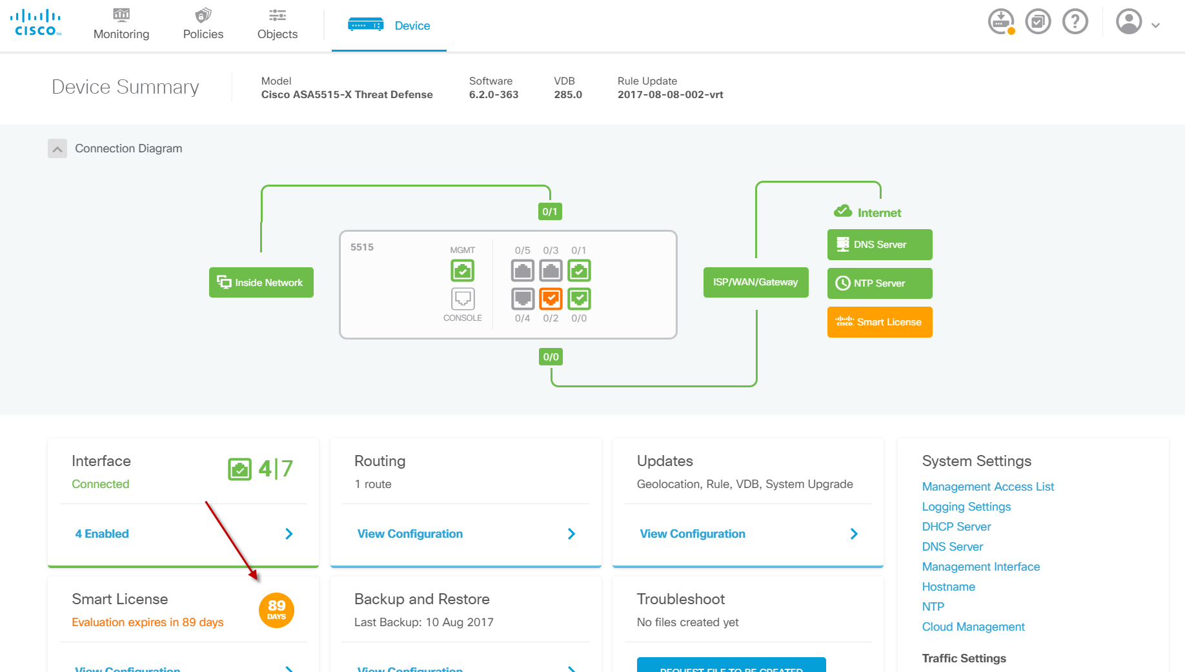Image resolution: width=1185 pixels, height=672 pixels.
Task: Click the Interface card status icon
Action: pyautogui.click(x=239, y=469)
